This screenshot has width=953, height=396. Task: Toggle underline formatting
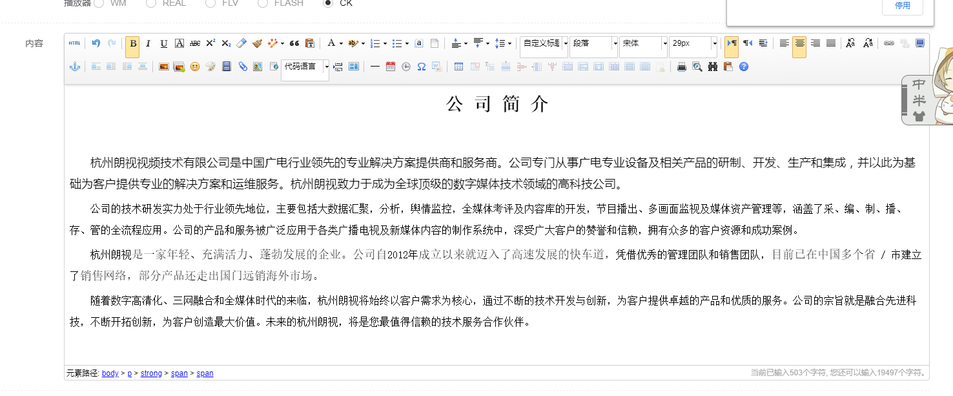164,43
